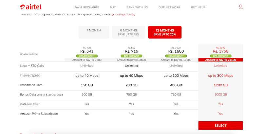Click the struck-through Rs. 1999 original price

(176, 48)
